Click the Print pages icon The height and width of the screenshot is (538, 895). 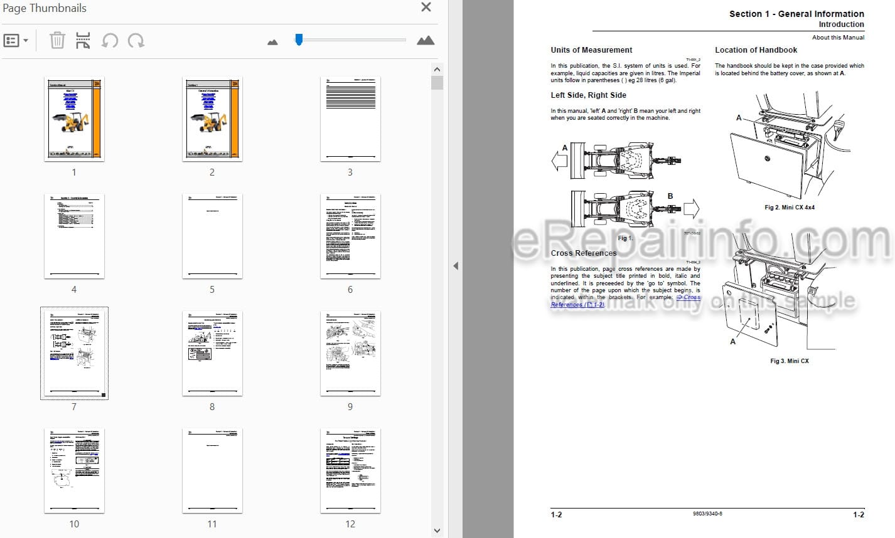click(83, 41)
